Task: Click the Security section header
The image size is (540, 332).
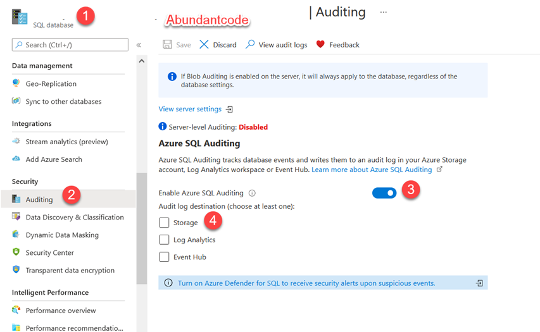Action: tap(25, 181)
